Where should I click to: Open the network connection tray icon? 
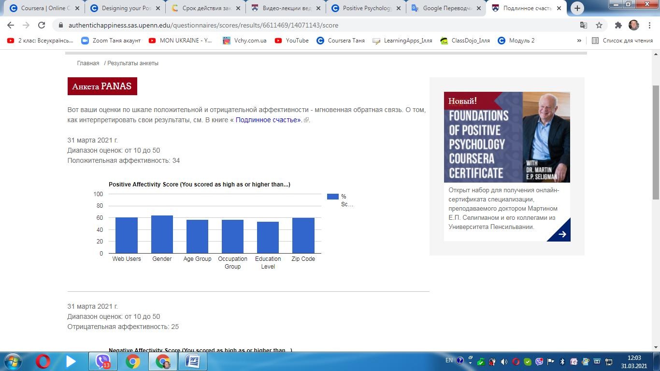tap(608, 361)
